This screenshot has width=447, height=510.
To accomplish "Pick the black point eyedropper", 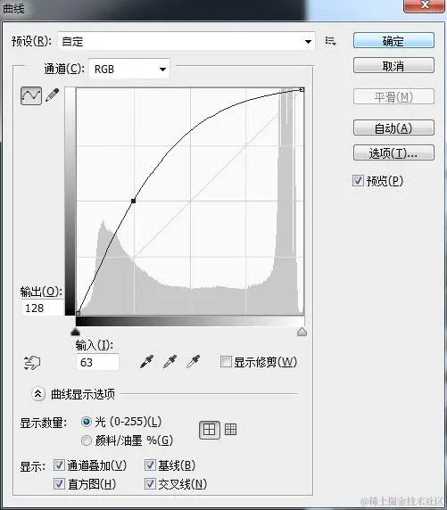I will pos(146,362).
